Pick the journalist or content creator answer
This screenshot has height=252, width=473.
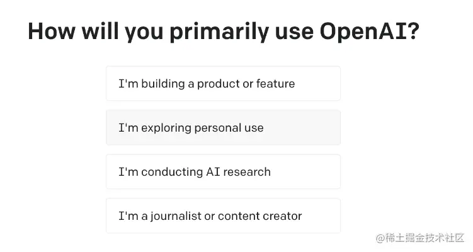point(223,215)
